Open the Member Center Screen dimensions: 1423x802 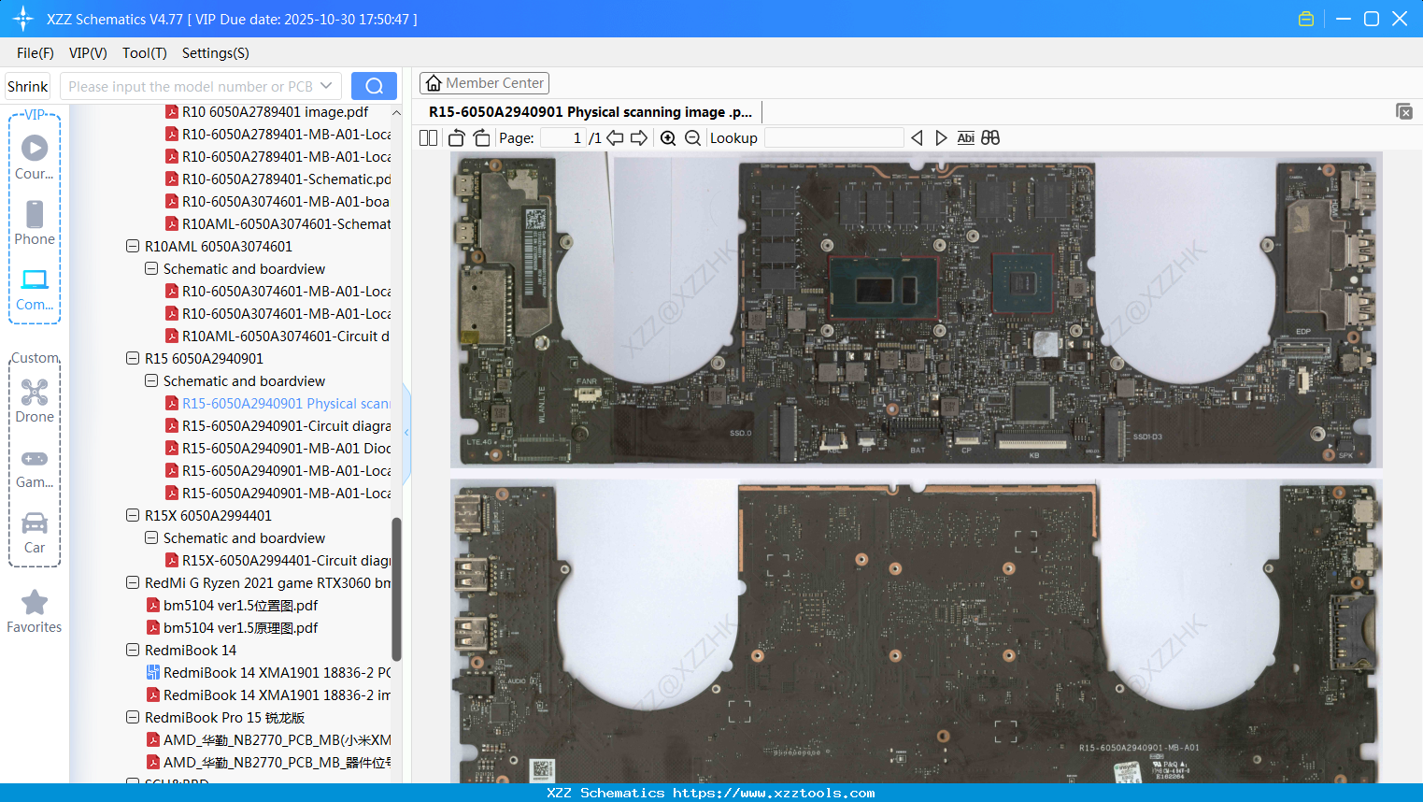484,83
